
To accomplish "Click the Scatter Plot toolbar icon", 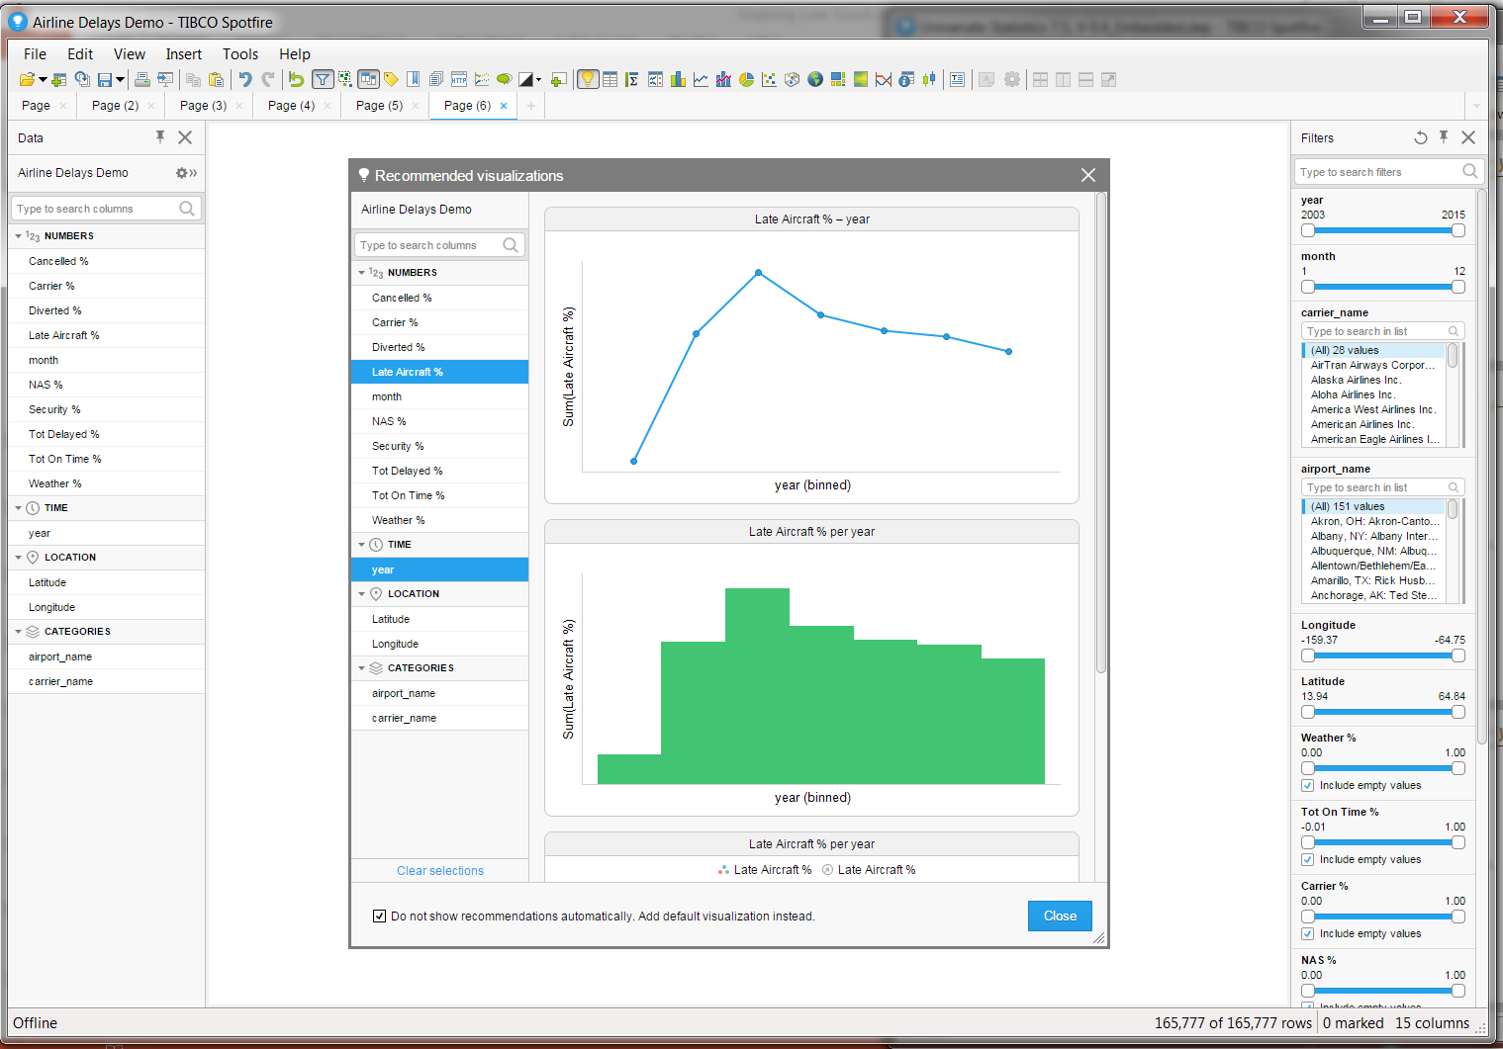I will point(769,80).
